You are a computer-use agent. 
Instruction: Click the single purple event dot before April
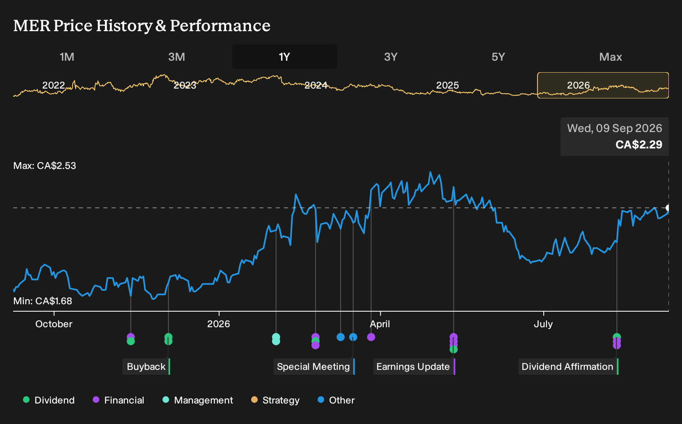[x=371, y=337]
